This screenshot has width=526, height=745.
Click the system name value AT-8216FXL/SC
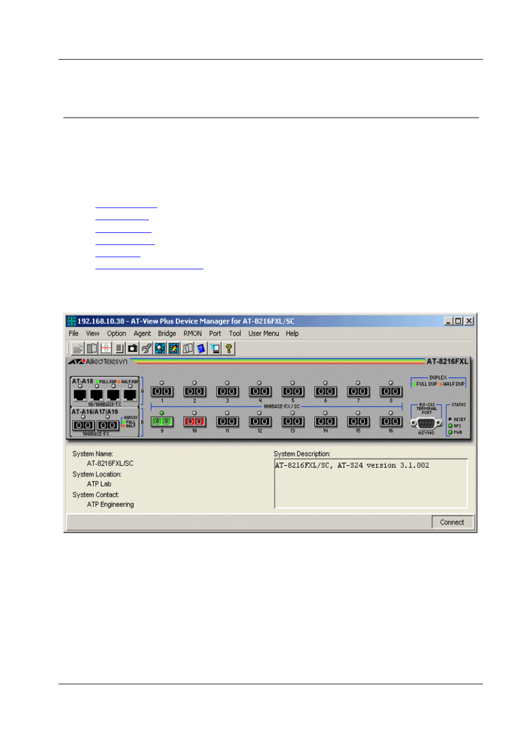click(110, 464)
